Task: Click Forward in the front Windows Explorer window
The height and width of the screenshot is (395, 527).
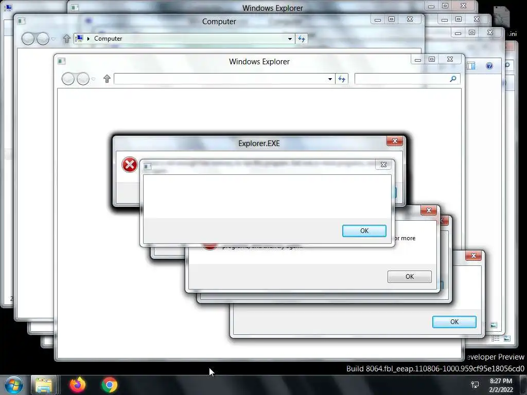Action: coord(83,79)
